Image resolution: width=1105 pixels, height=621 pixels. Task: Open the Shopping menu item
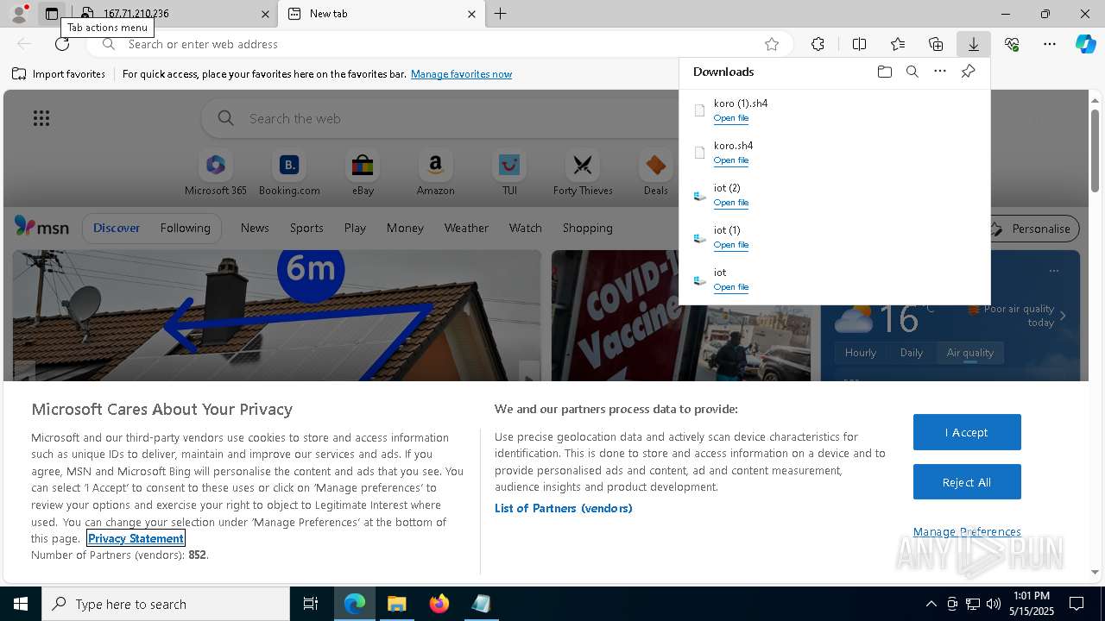tap(587, 228)
